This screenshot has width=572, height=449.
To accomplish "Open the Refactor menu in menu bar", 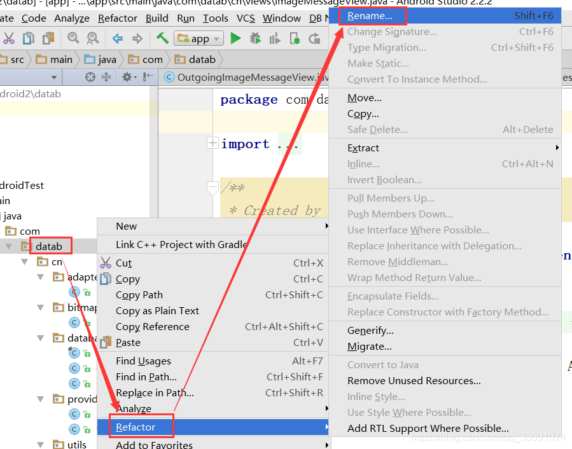I will 118,18.
